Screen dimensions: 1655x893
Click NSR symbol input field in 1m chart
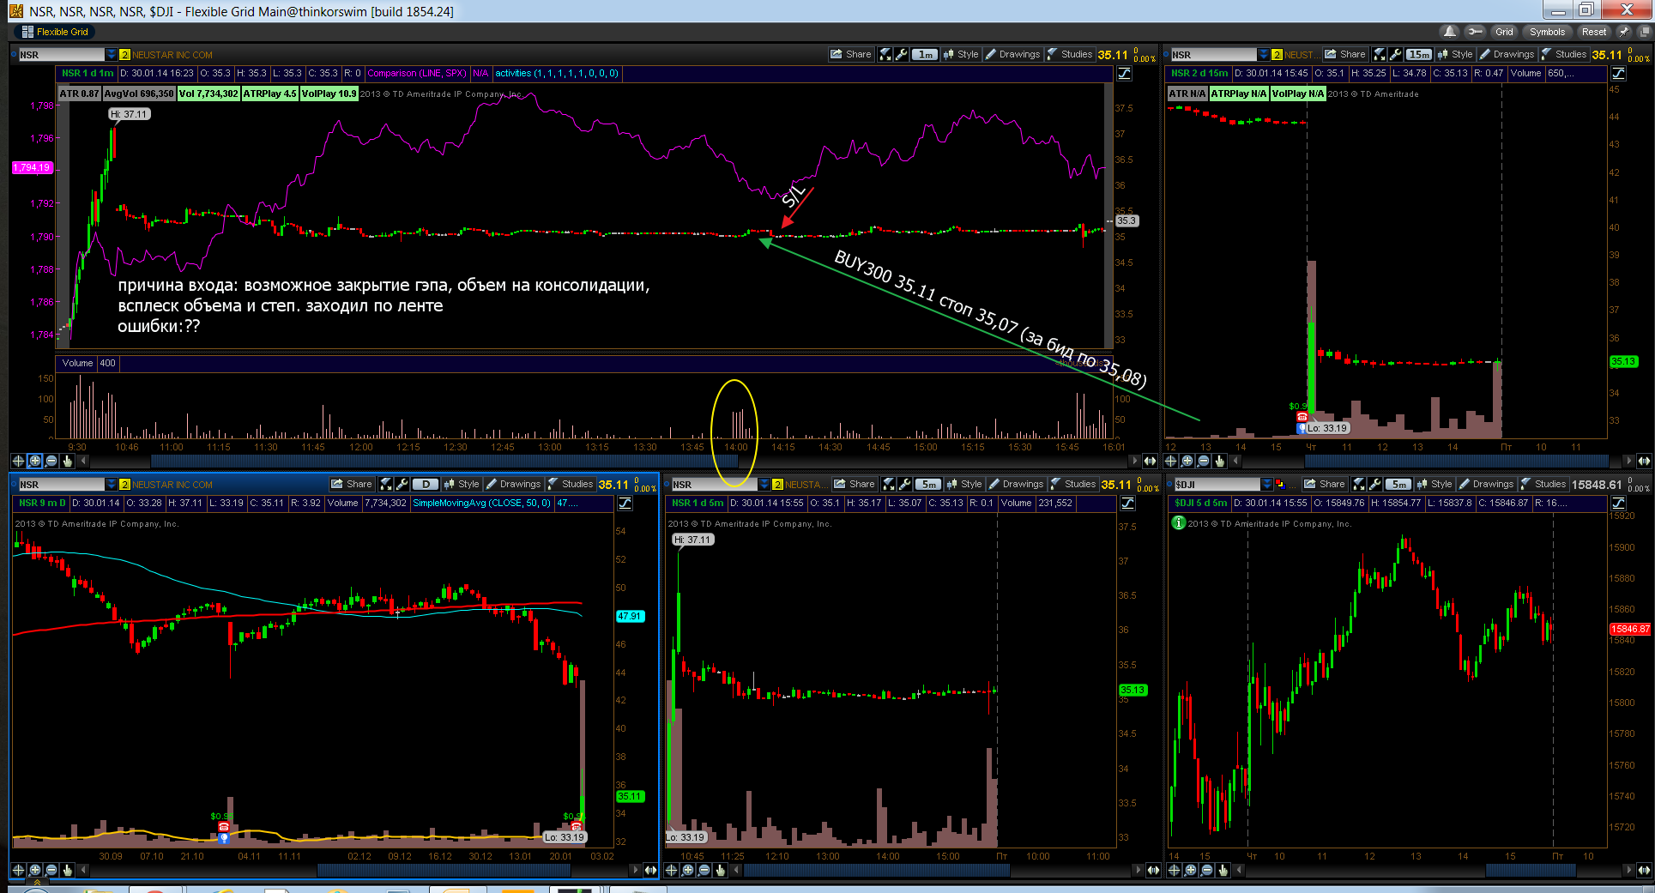pyautogui.click(x=60, y=55)
